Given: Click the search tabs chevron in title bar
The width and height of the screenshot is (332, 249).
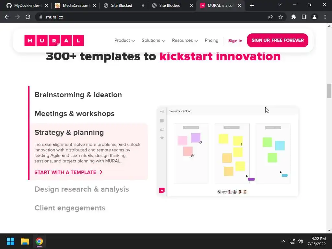Looking at the screenshot, I should click(280, 5).
